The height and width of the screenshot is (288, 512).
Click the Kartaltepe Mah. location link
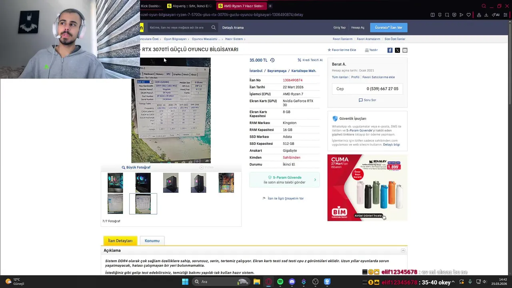304,71
